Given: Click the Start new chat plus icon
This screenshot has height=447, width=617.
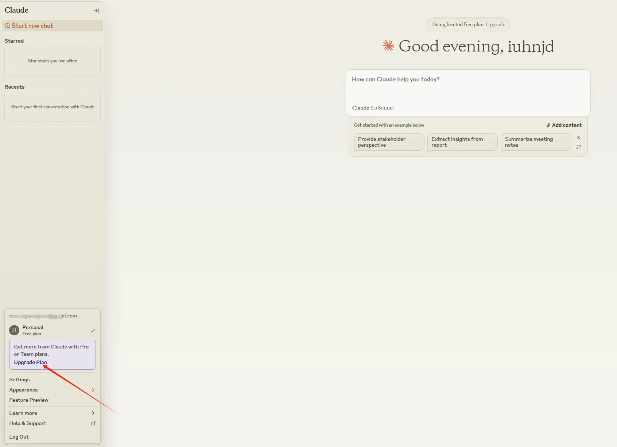Looking at the screenshot, I should click(7, 26).
